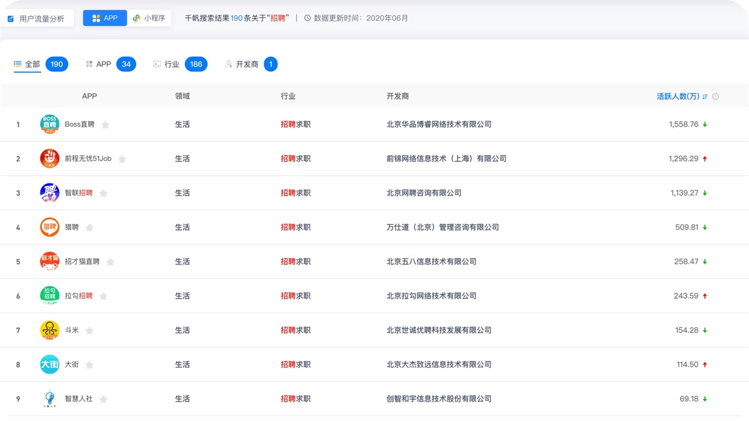Click up trend arrow for 拉勾招聘
The image size is (749, 421).
coord(705,296)
